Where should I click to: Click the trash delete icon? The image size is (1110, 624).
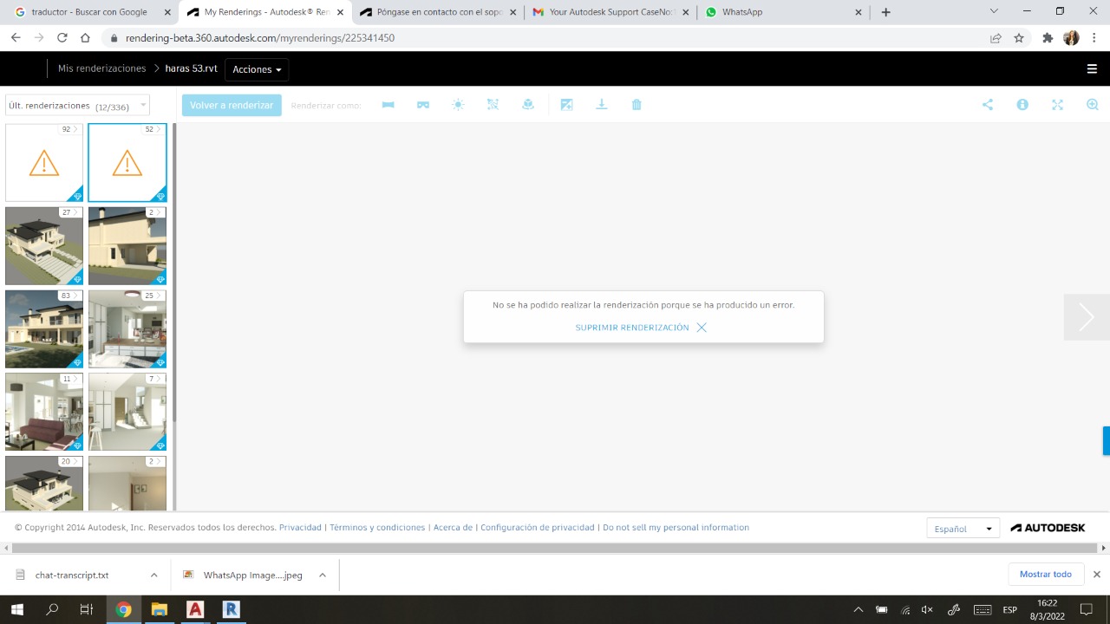637,105
